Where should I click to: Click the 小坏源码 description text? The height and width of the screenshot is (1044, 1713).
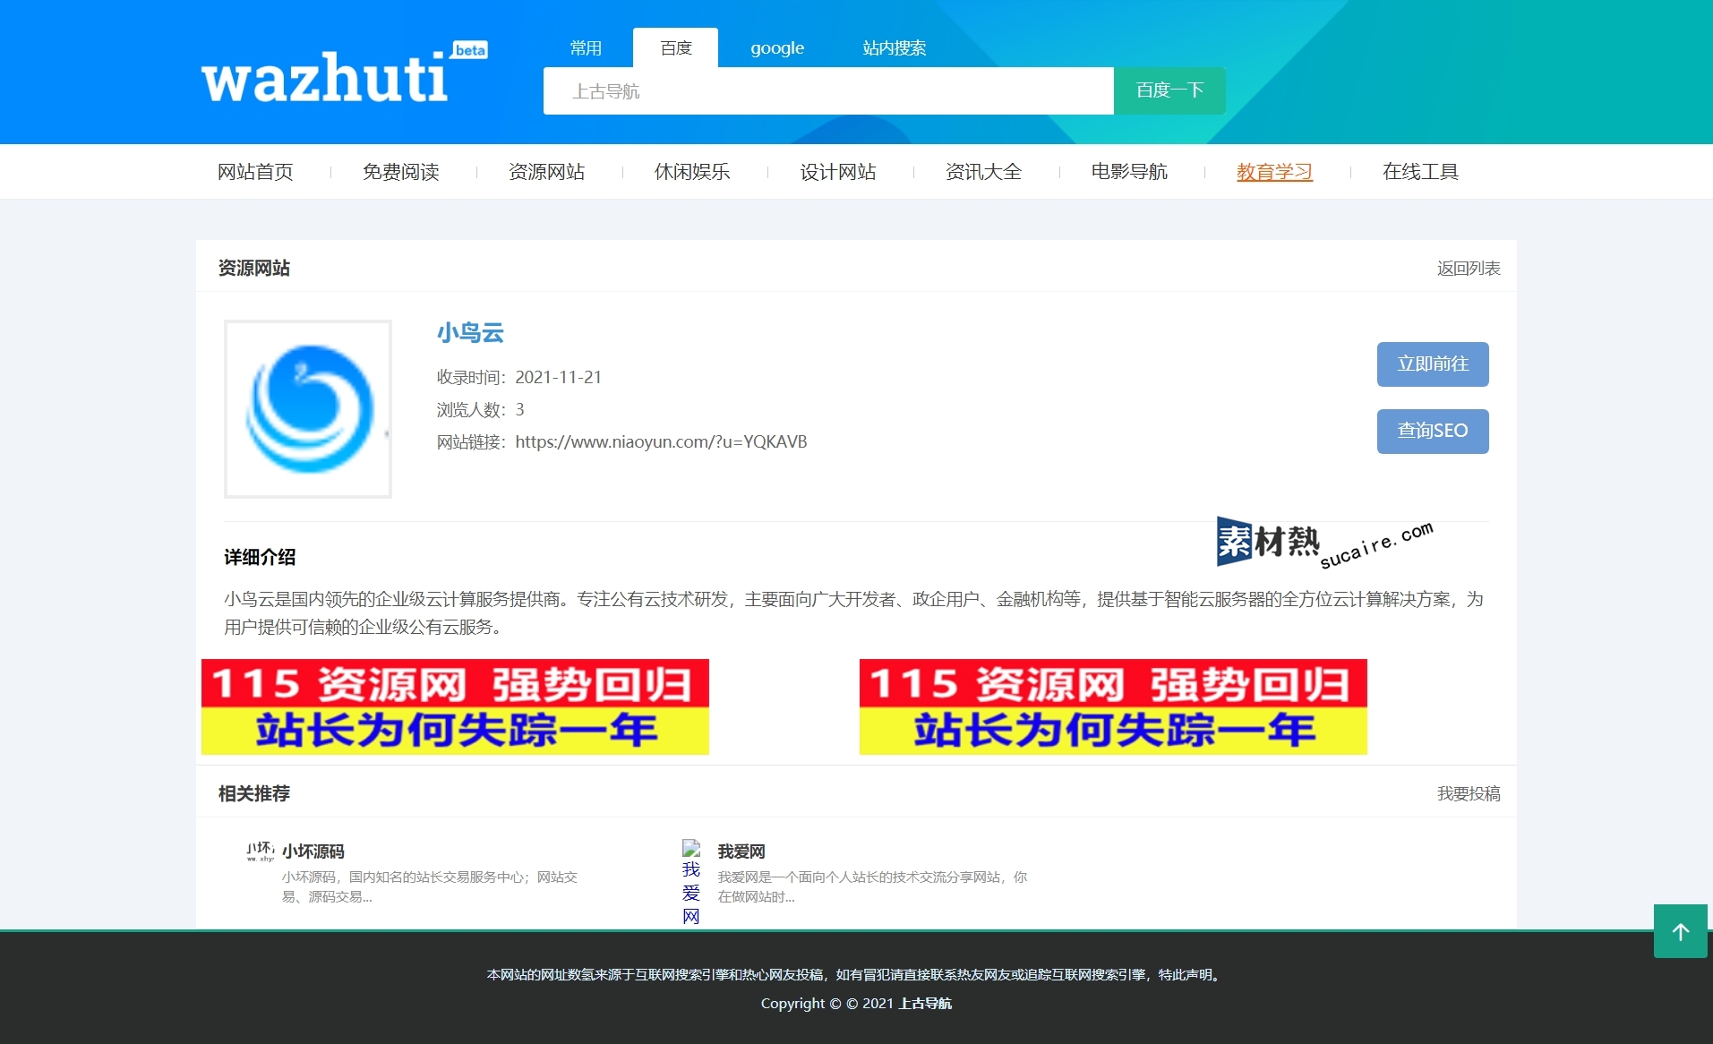[430, 886]
